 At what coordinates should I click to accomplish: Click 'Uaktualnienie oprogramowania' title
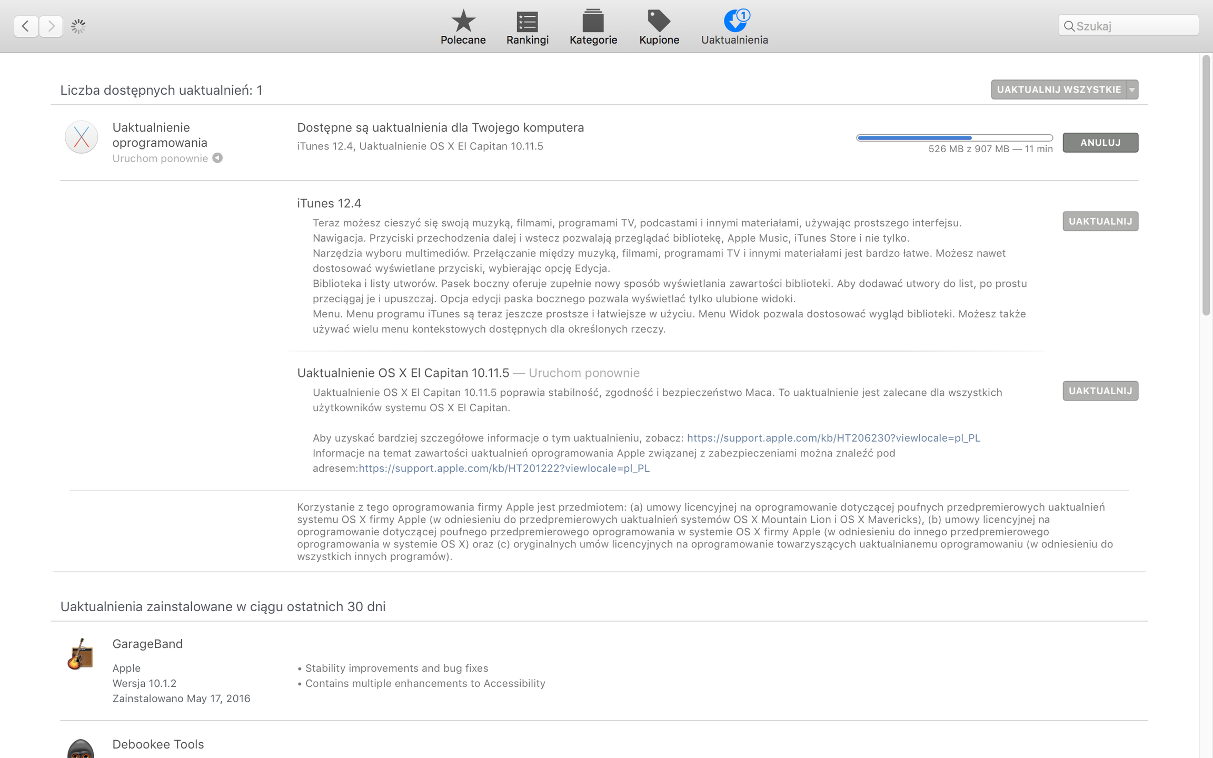pos(160,135)
